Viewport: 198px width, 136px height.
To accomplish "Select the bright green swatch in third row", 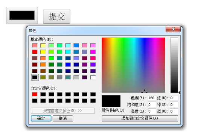I will click(52, 58).
